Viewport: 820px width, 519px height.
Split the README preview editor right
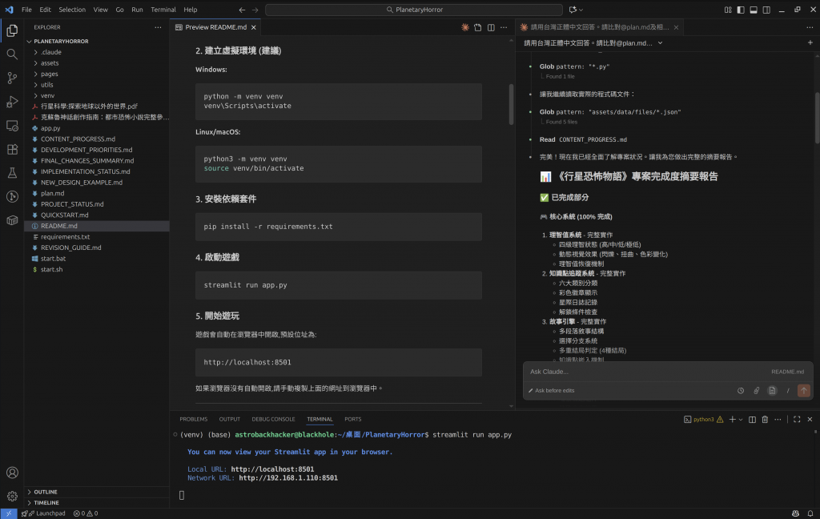click(491, 27)
